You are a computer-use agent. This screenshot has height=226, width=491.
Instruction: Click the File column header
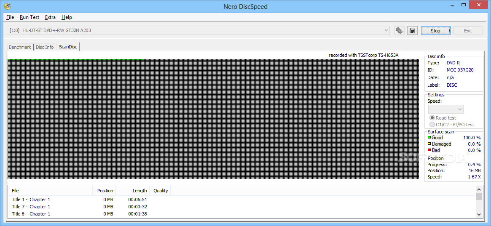(51, 191)
